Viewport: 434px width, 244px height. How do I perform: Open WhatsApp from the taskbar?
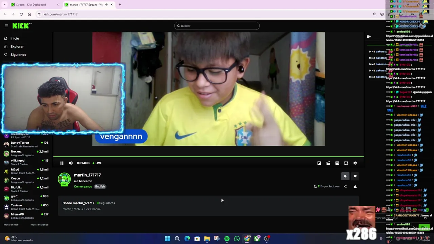[237, 239]
